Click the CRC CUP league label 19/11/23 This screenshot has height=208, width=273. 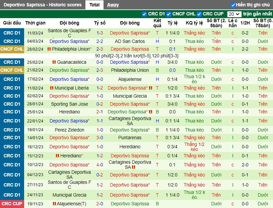[x=12, y=204]
